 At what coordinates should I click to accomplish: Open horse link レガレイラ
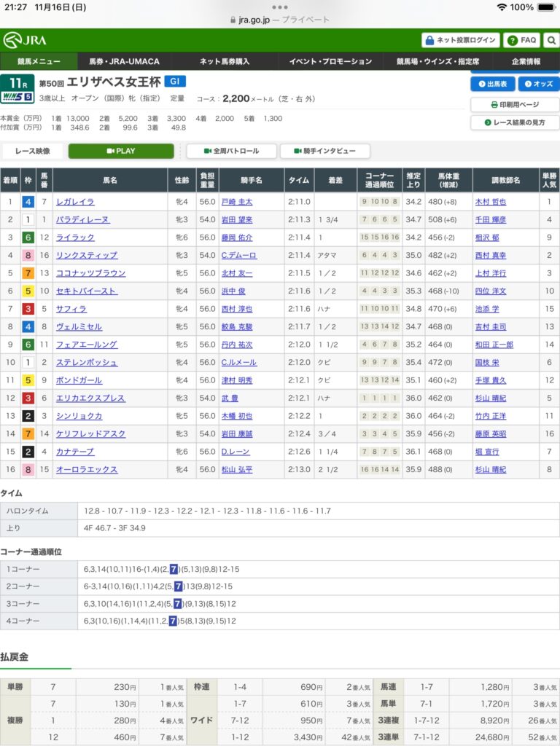[76, 202]
